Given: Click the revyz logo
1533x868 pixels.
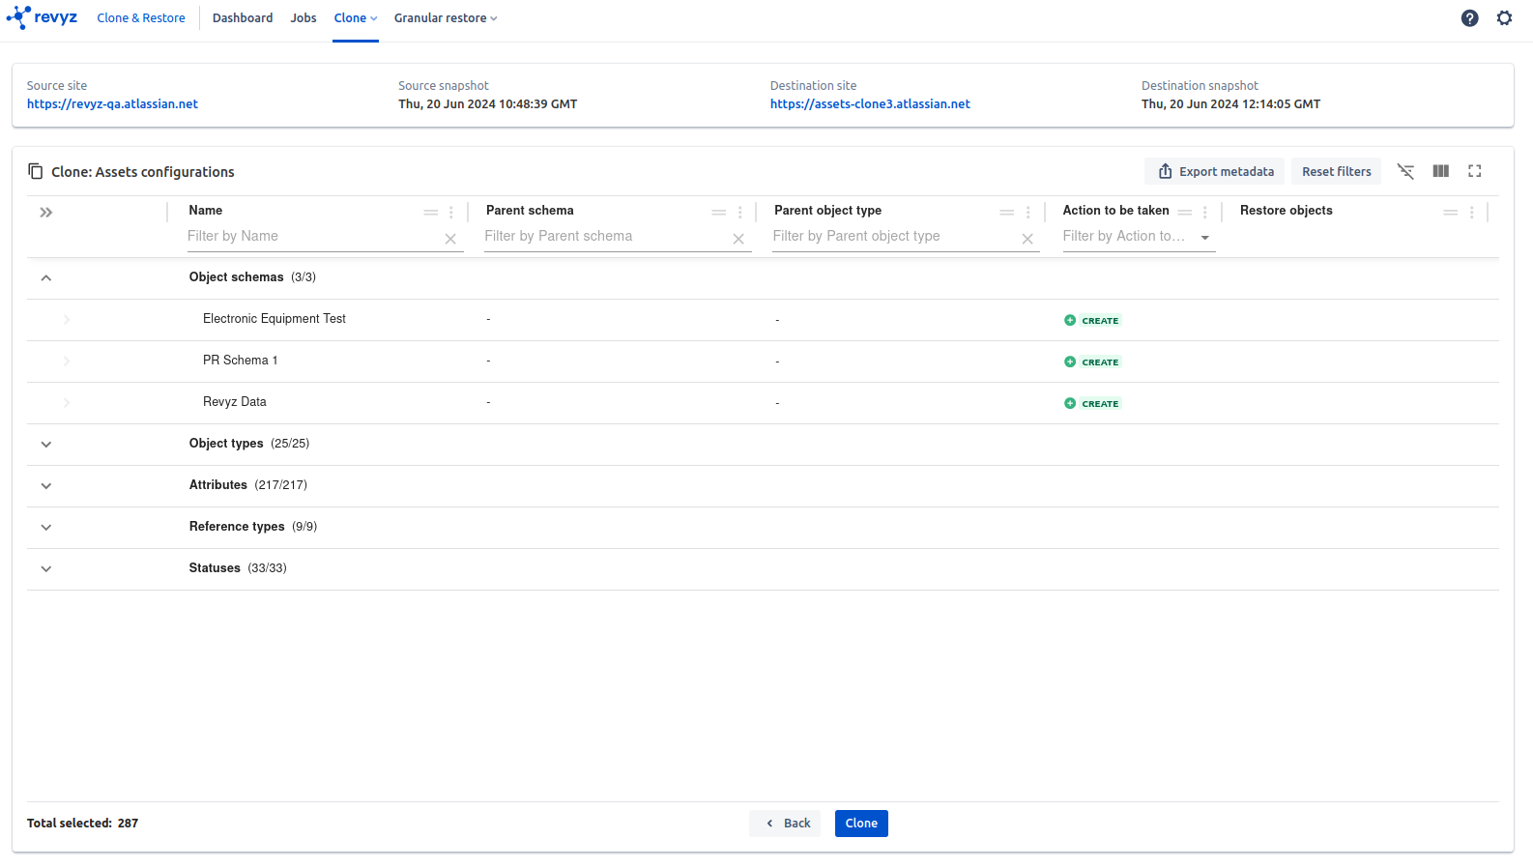Looking at the screenshot, I should click(42, 17).
